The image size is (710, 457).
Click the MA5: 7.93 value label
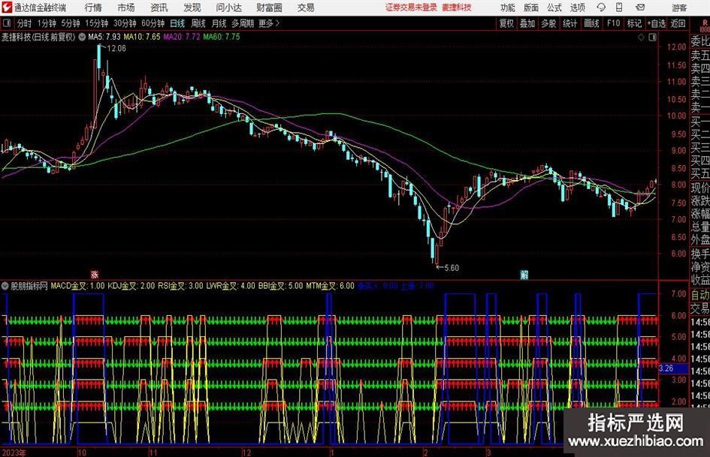tap(104, 37)
